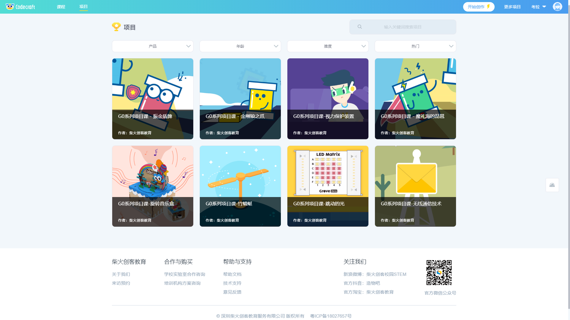The image size is (570, 320).
Task: Open the 更多项目 link
Action: [512, 7]
